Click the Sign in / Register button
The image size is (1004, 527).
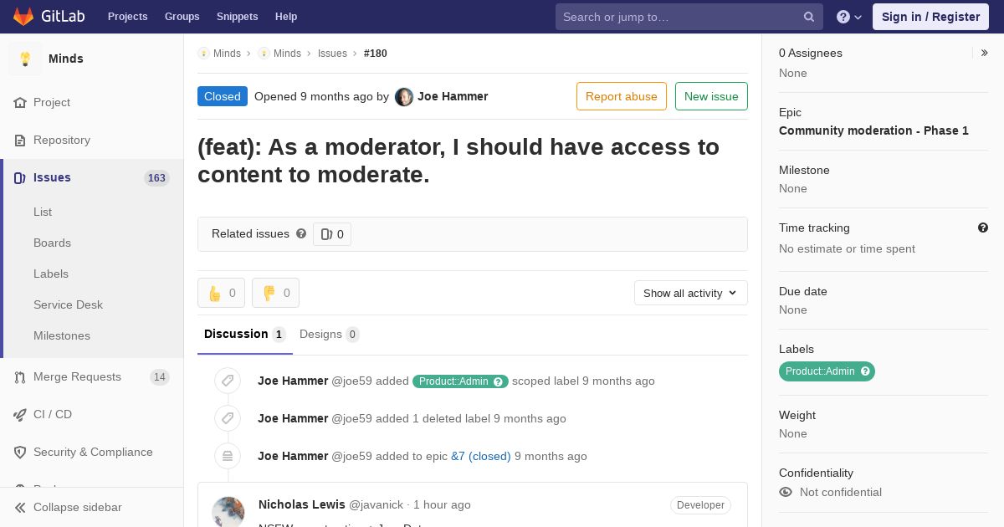pyautogui.click(x=930, y=17)
